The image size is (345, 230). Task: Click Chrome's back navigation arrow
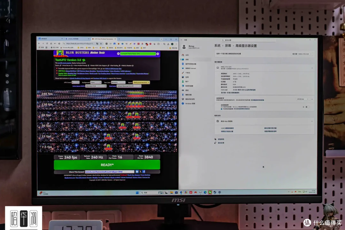(39, 43)
